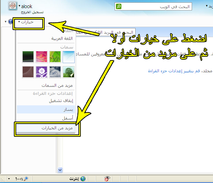Select the green tree theme
The height and width of the screenshot is (183, 213).
point(69,72)
